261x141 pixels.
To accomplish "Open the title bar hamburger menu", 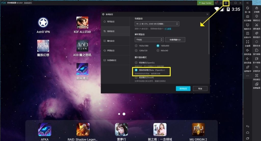I will pos(221,3).
